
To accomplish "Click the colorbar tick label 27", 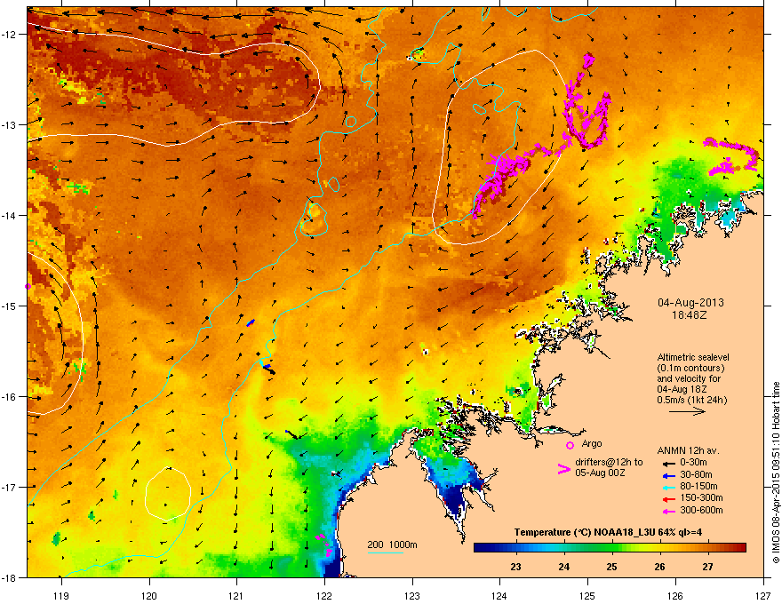I will [x=707, y=567].
